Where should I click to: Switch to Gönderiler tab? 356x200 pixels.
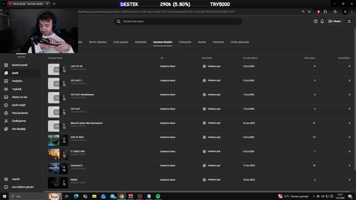pos(141,42)
